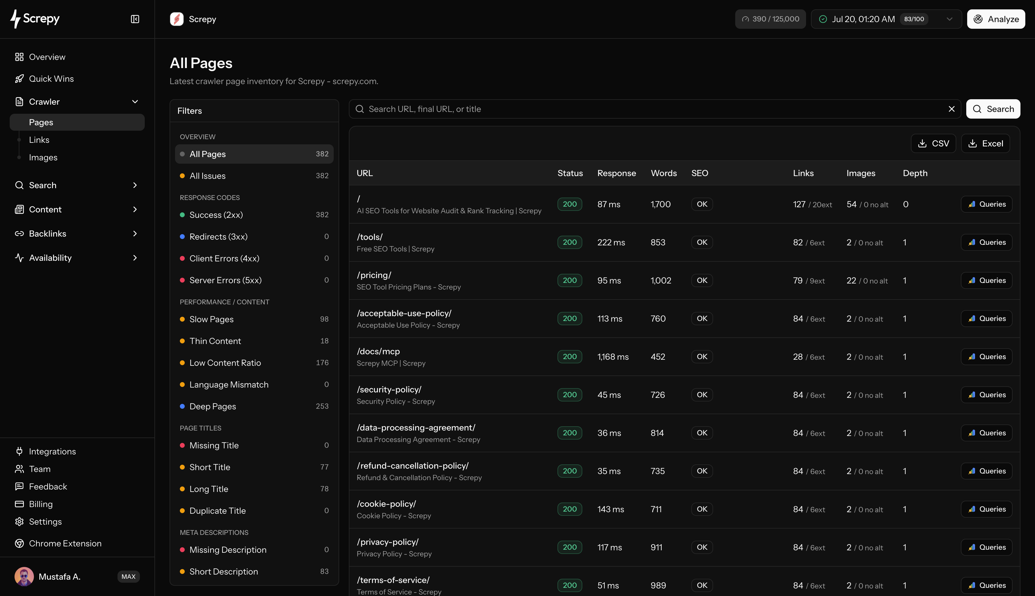Image resolution: width=1035 pixels, height=596 pixels.
Task: Filter by Deep Pages
Action: pos(254,406)
